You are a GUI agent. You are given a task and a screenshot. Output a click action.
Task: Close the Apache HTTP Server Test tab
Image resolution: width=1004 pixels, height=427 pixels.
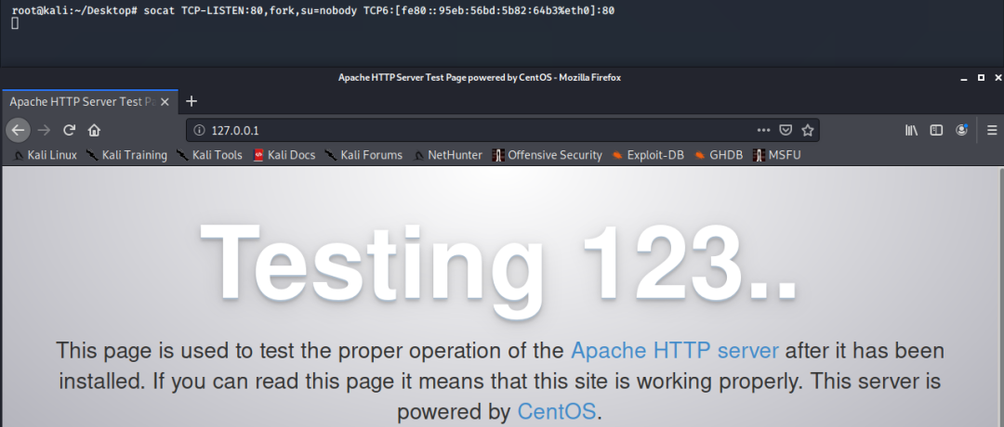coord(165,101)
